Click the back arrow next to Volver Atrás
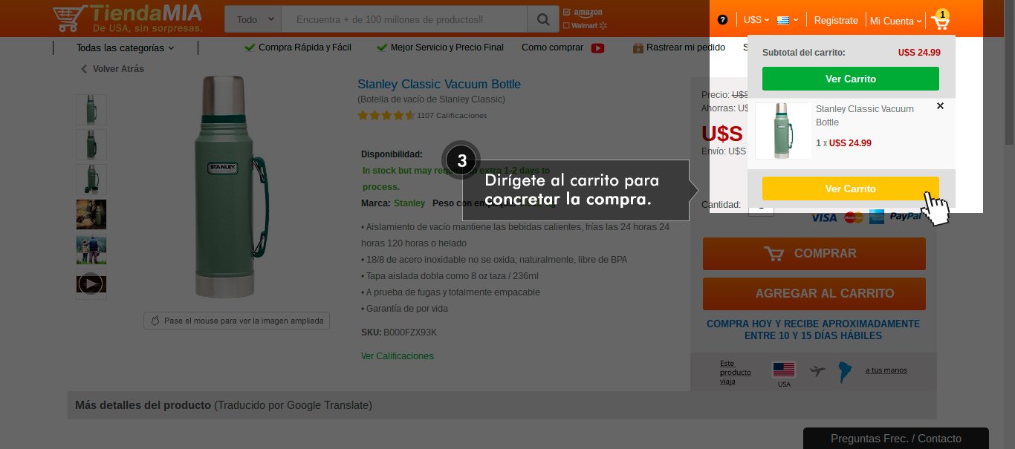This screenshot has width=1015, height=449. pos(84,69)
